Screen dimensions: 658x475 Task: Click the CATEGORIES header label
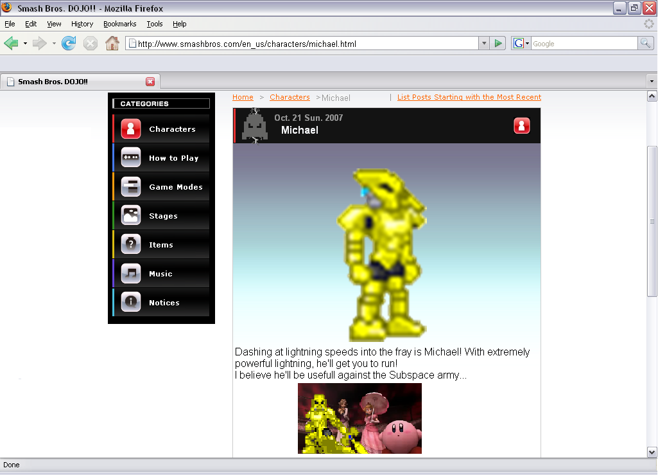(144, 103)
